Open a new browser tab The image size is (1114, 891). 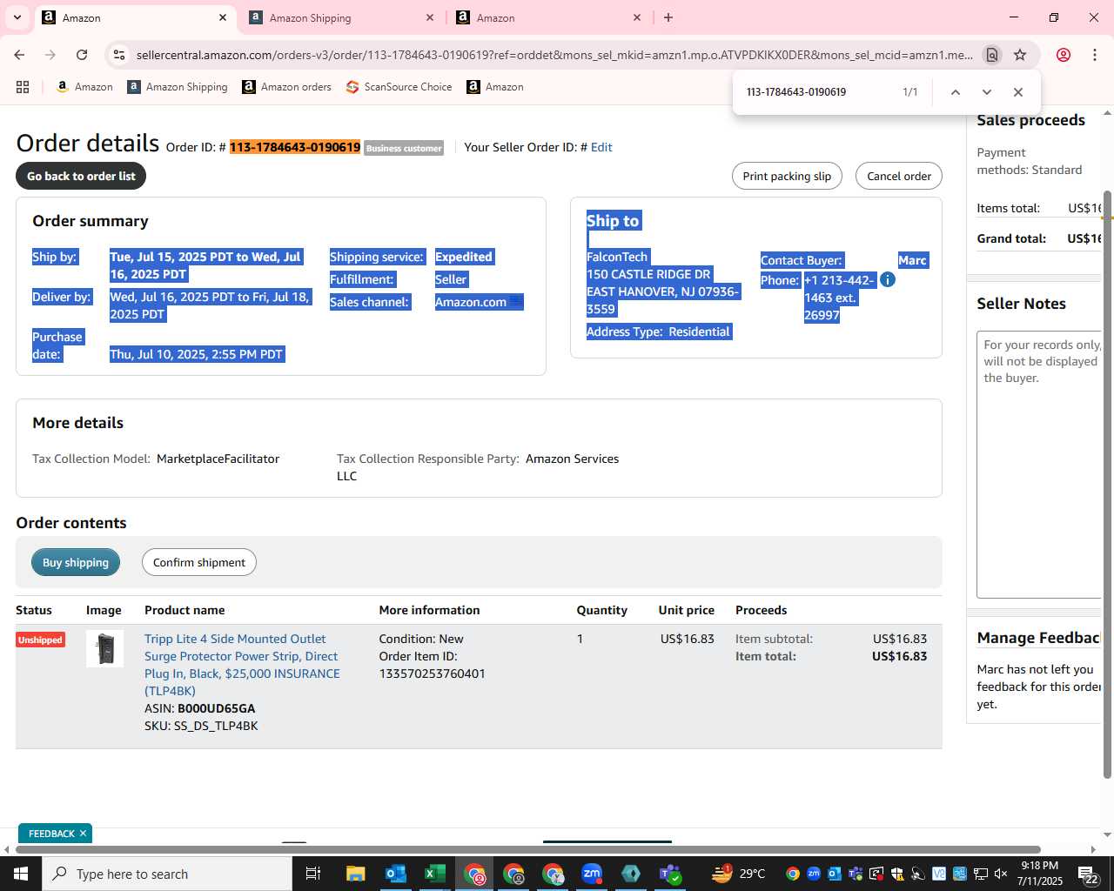(668, 17)
